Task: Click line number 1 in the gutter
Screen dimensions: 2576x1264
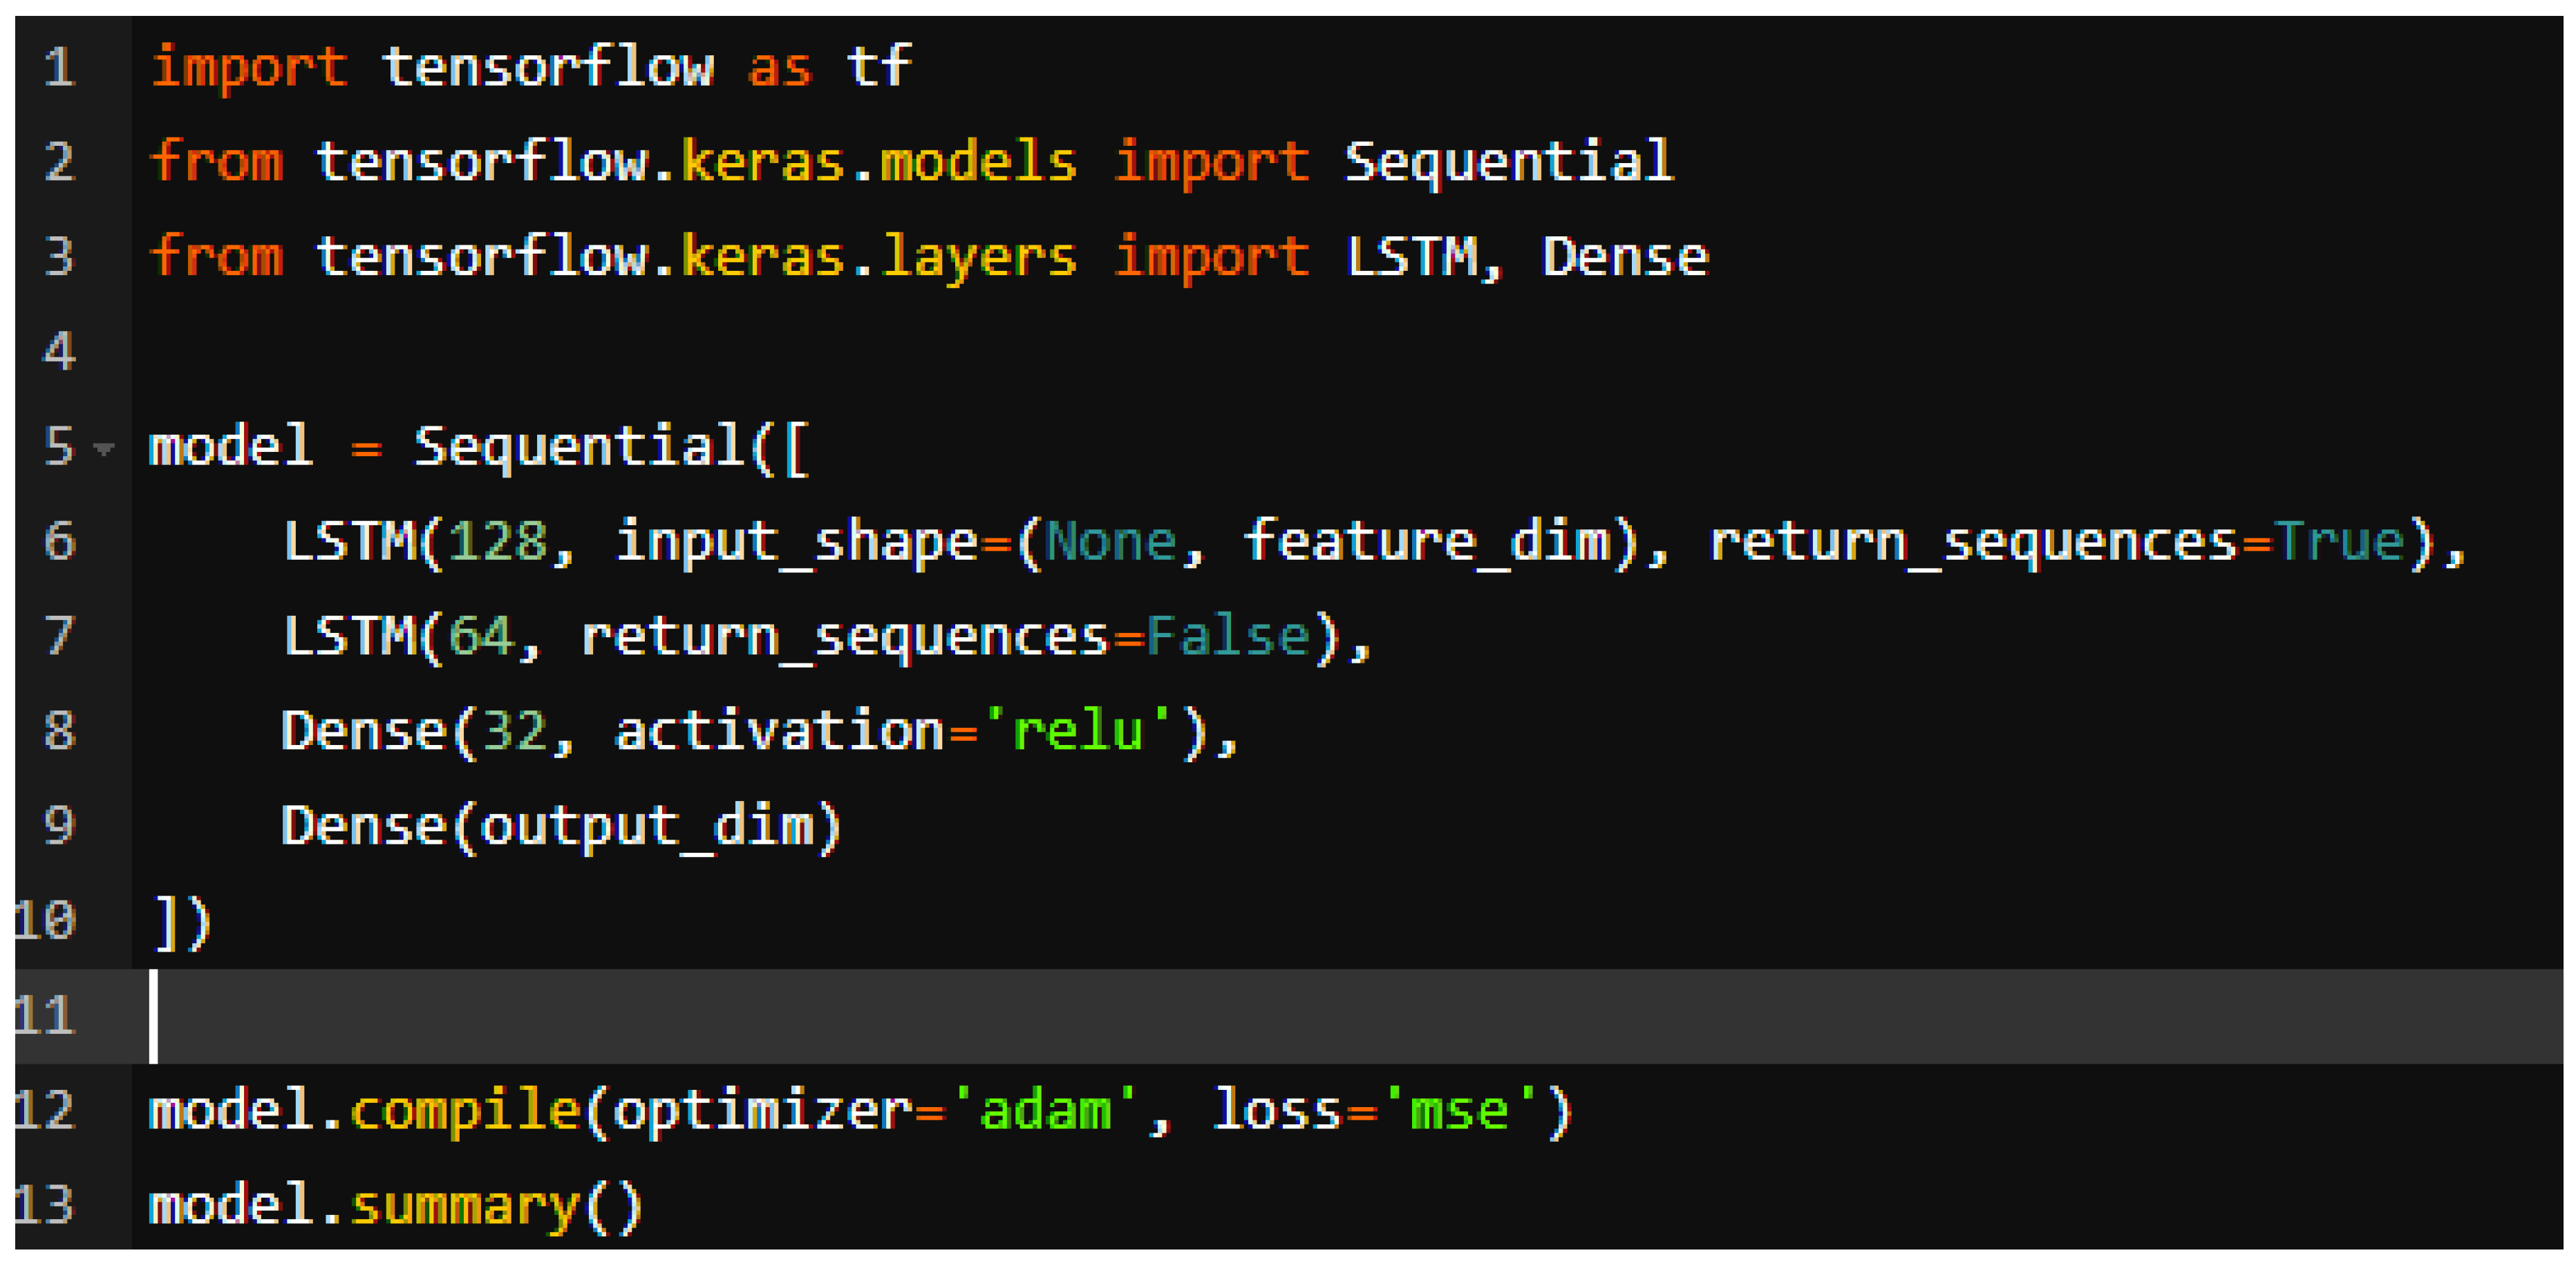Action: pyautogui.click(x=60, y=68)
